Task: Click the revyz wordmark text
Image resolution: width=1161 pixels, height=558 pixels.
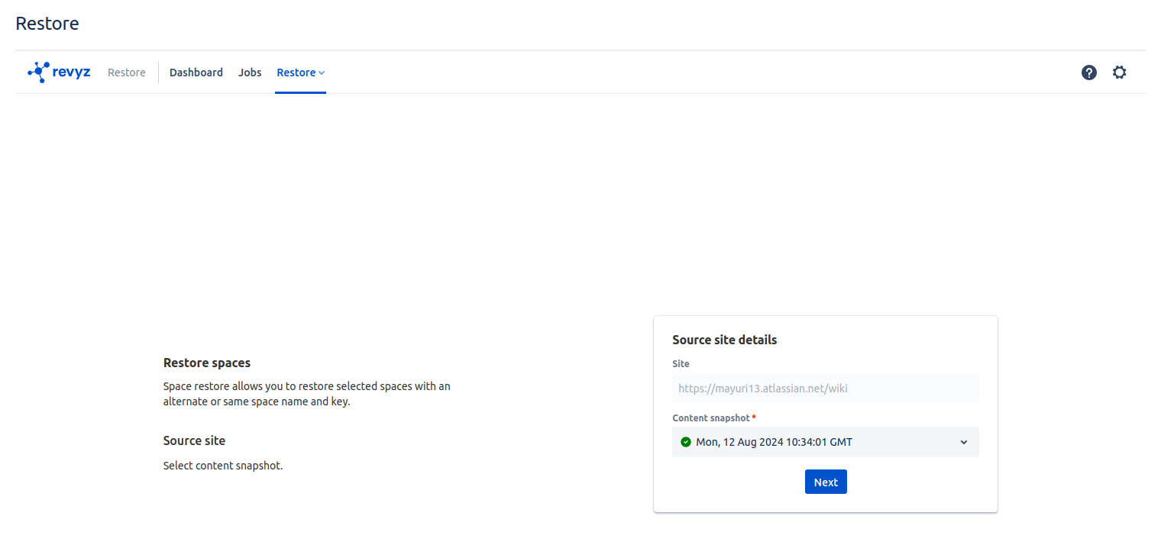Action: 72,73
